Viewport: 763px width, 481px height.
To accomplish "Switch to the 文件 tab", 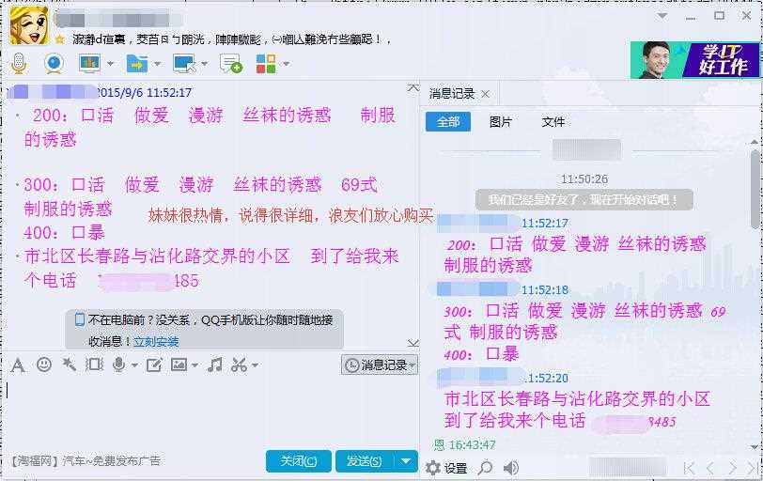I will [x=553, y=121].
